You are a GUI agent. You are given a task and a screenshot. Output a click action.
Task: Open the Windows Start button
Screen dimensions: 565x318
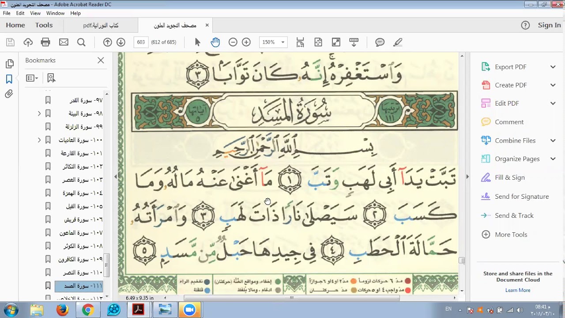pyautogui.click(x=11, y=310)
